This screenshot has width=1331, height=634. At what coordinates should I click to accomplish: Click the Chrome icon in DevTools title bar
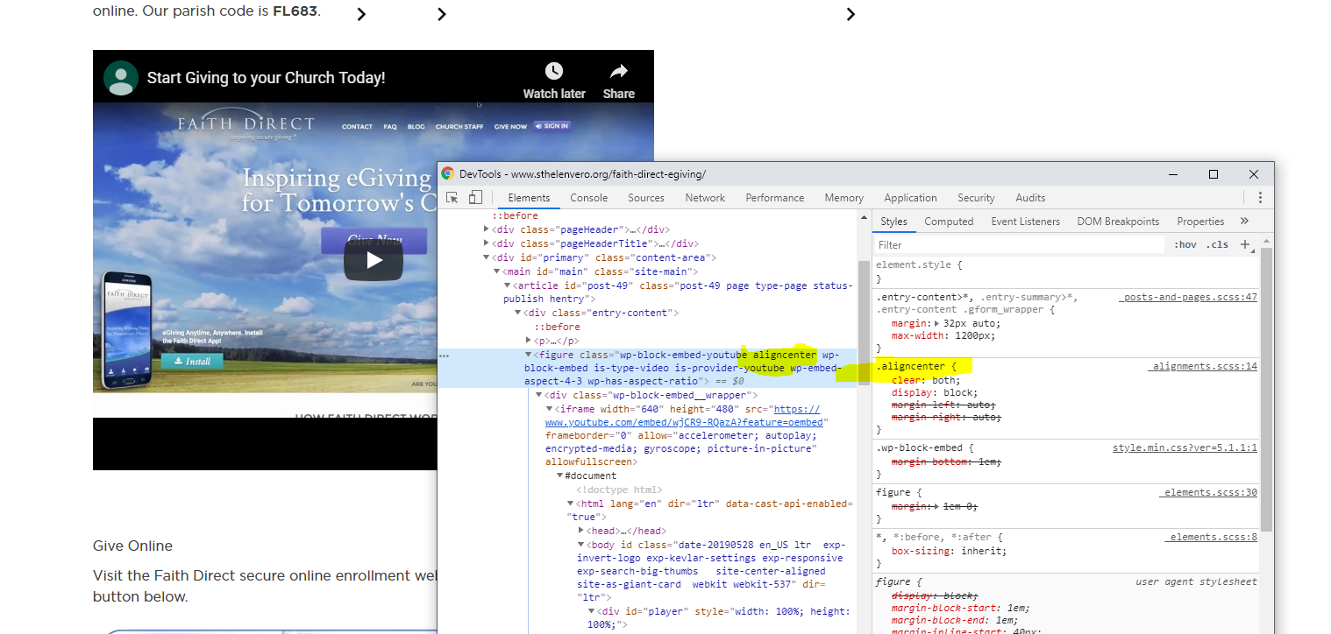coord(448,174)
